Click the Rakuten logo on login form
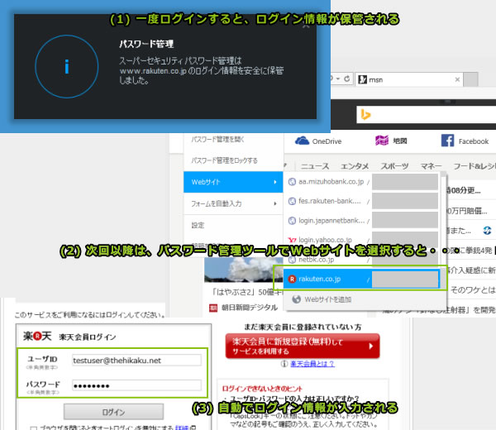Image resolution: width=496 pixels, height=430 pixels. pos(37,336)
